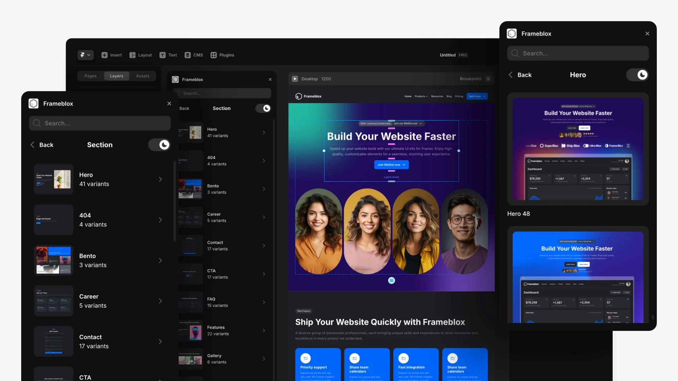Expand CTA 17 variants in the middle panel
Screen dimensions: 678x381
coord(264,274)
